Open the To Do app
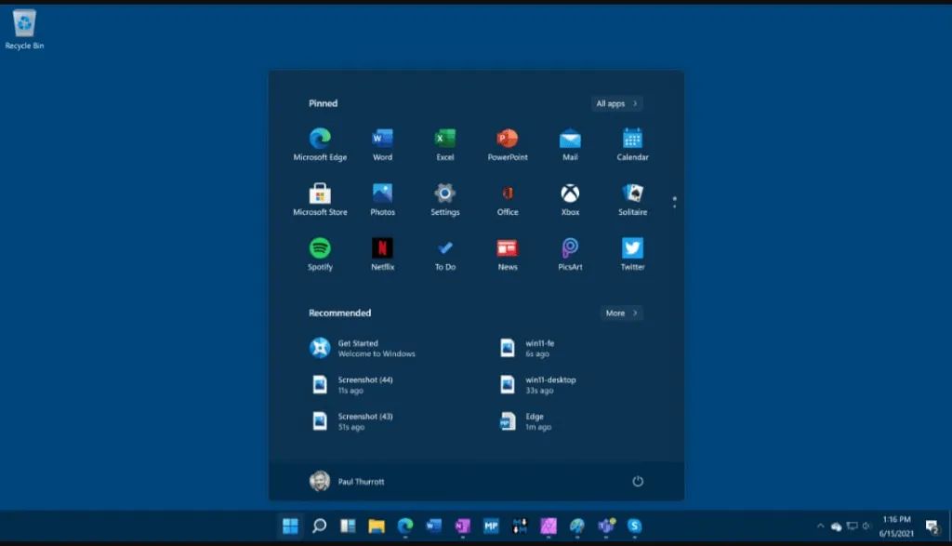Image resolution: width=952 pixels, height=546 pixels. tap(444, 248)
